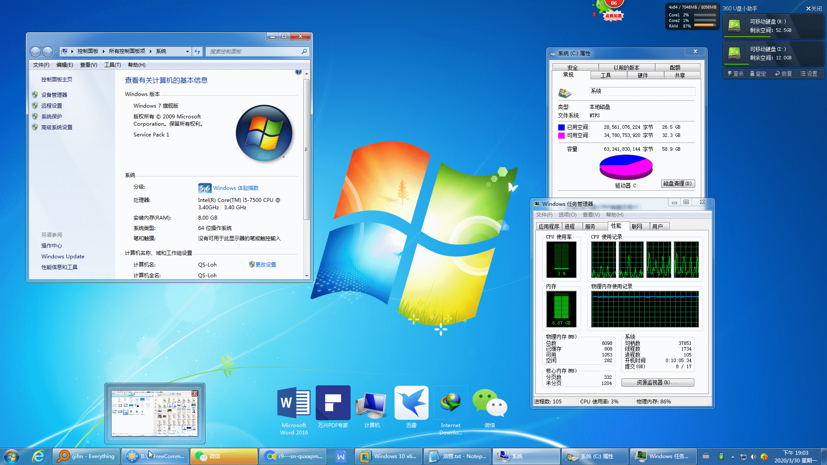This screenshot has height=465, width=827.
Task: Expand the address bar history dropdown
Action: (187, 52)
